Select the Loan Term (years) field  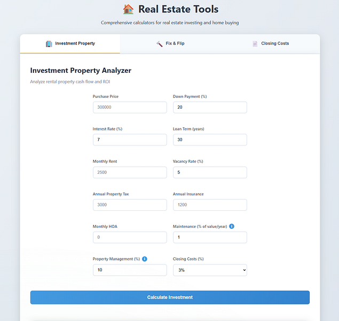click(x=210, y=140)
